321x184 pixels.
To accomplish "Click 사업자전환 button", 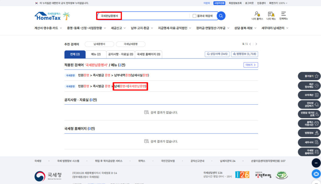I will tap(219, 3).
